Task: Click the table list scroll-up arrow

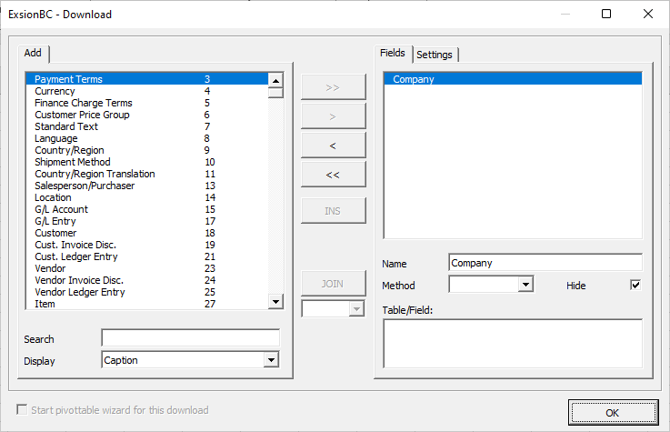Action: pos(275,80)
